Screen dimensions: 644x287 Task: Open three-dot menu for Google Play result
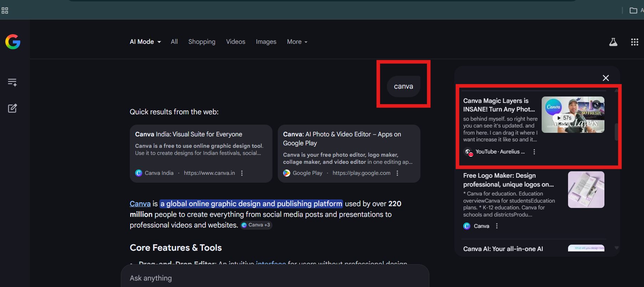click(397, 173)
